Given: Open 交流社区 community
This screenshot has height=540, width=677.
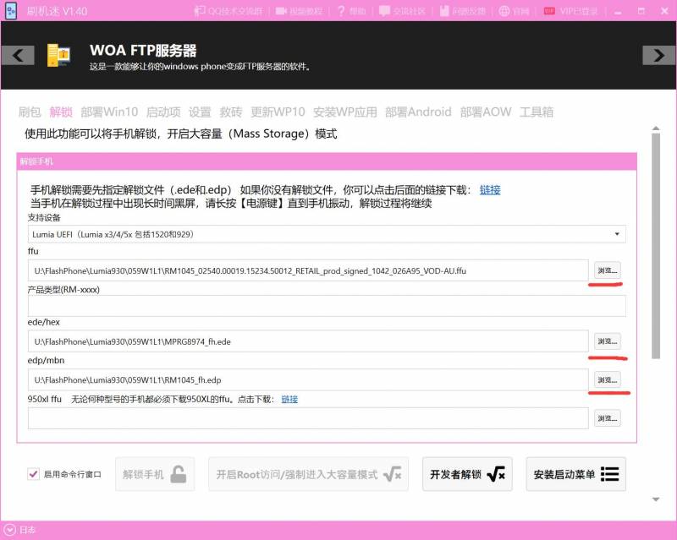Looking at the screenshot, I should click(x=403, y=11).
